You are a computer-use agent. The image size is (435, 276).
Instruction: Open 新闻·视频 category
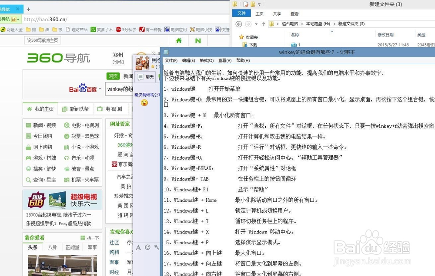coord(41,125)
